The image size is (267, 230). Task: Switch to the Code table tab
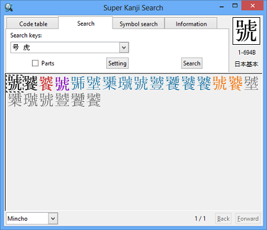pyautogui.click(x=33, y=24)
